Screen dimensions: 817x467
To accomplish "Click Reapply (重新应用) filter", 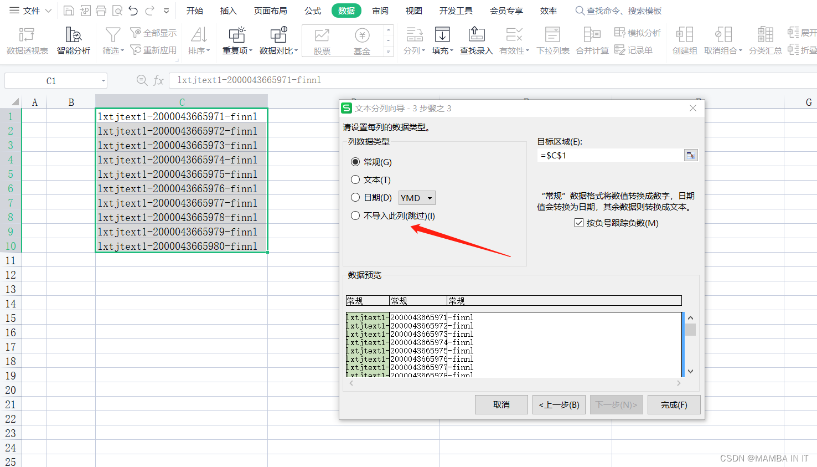I will point(154,50).
